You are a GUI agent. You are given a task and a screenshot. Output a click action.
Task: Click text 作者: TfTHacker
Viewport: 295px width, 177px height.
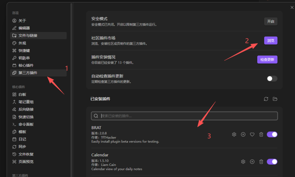(104, 138)
